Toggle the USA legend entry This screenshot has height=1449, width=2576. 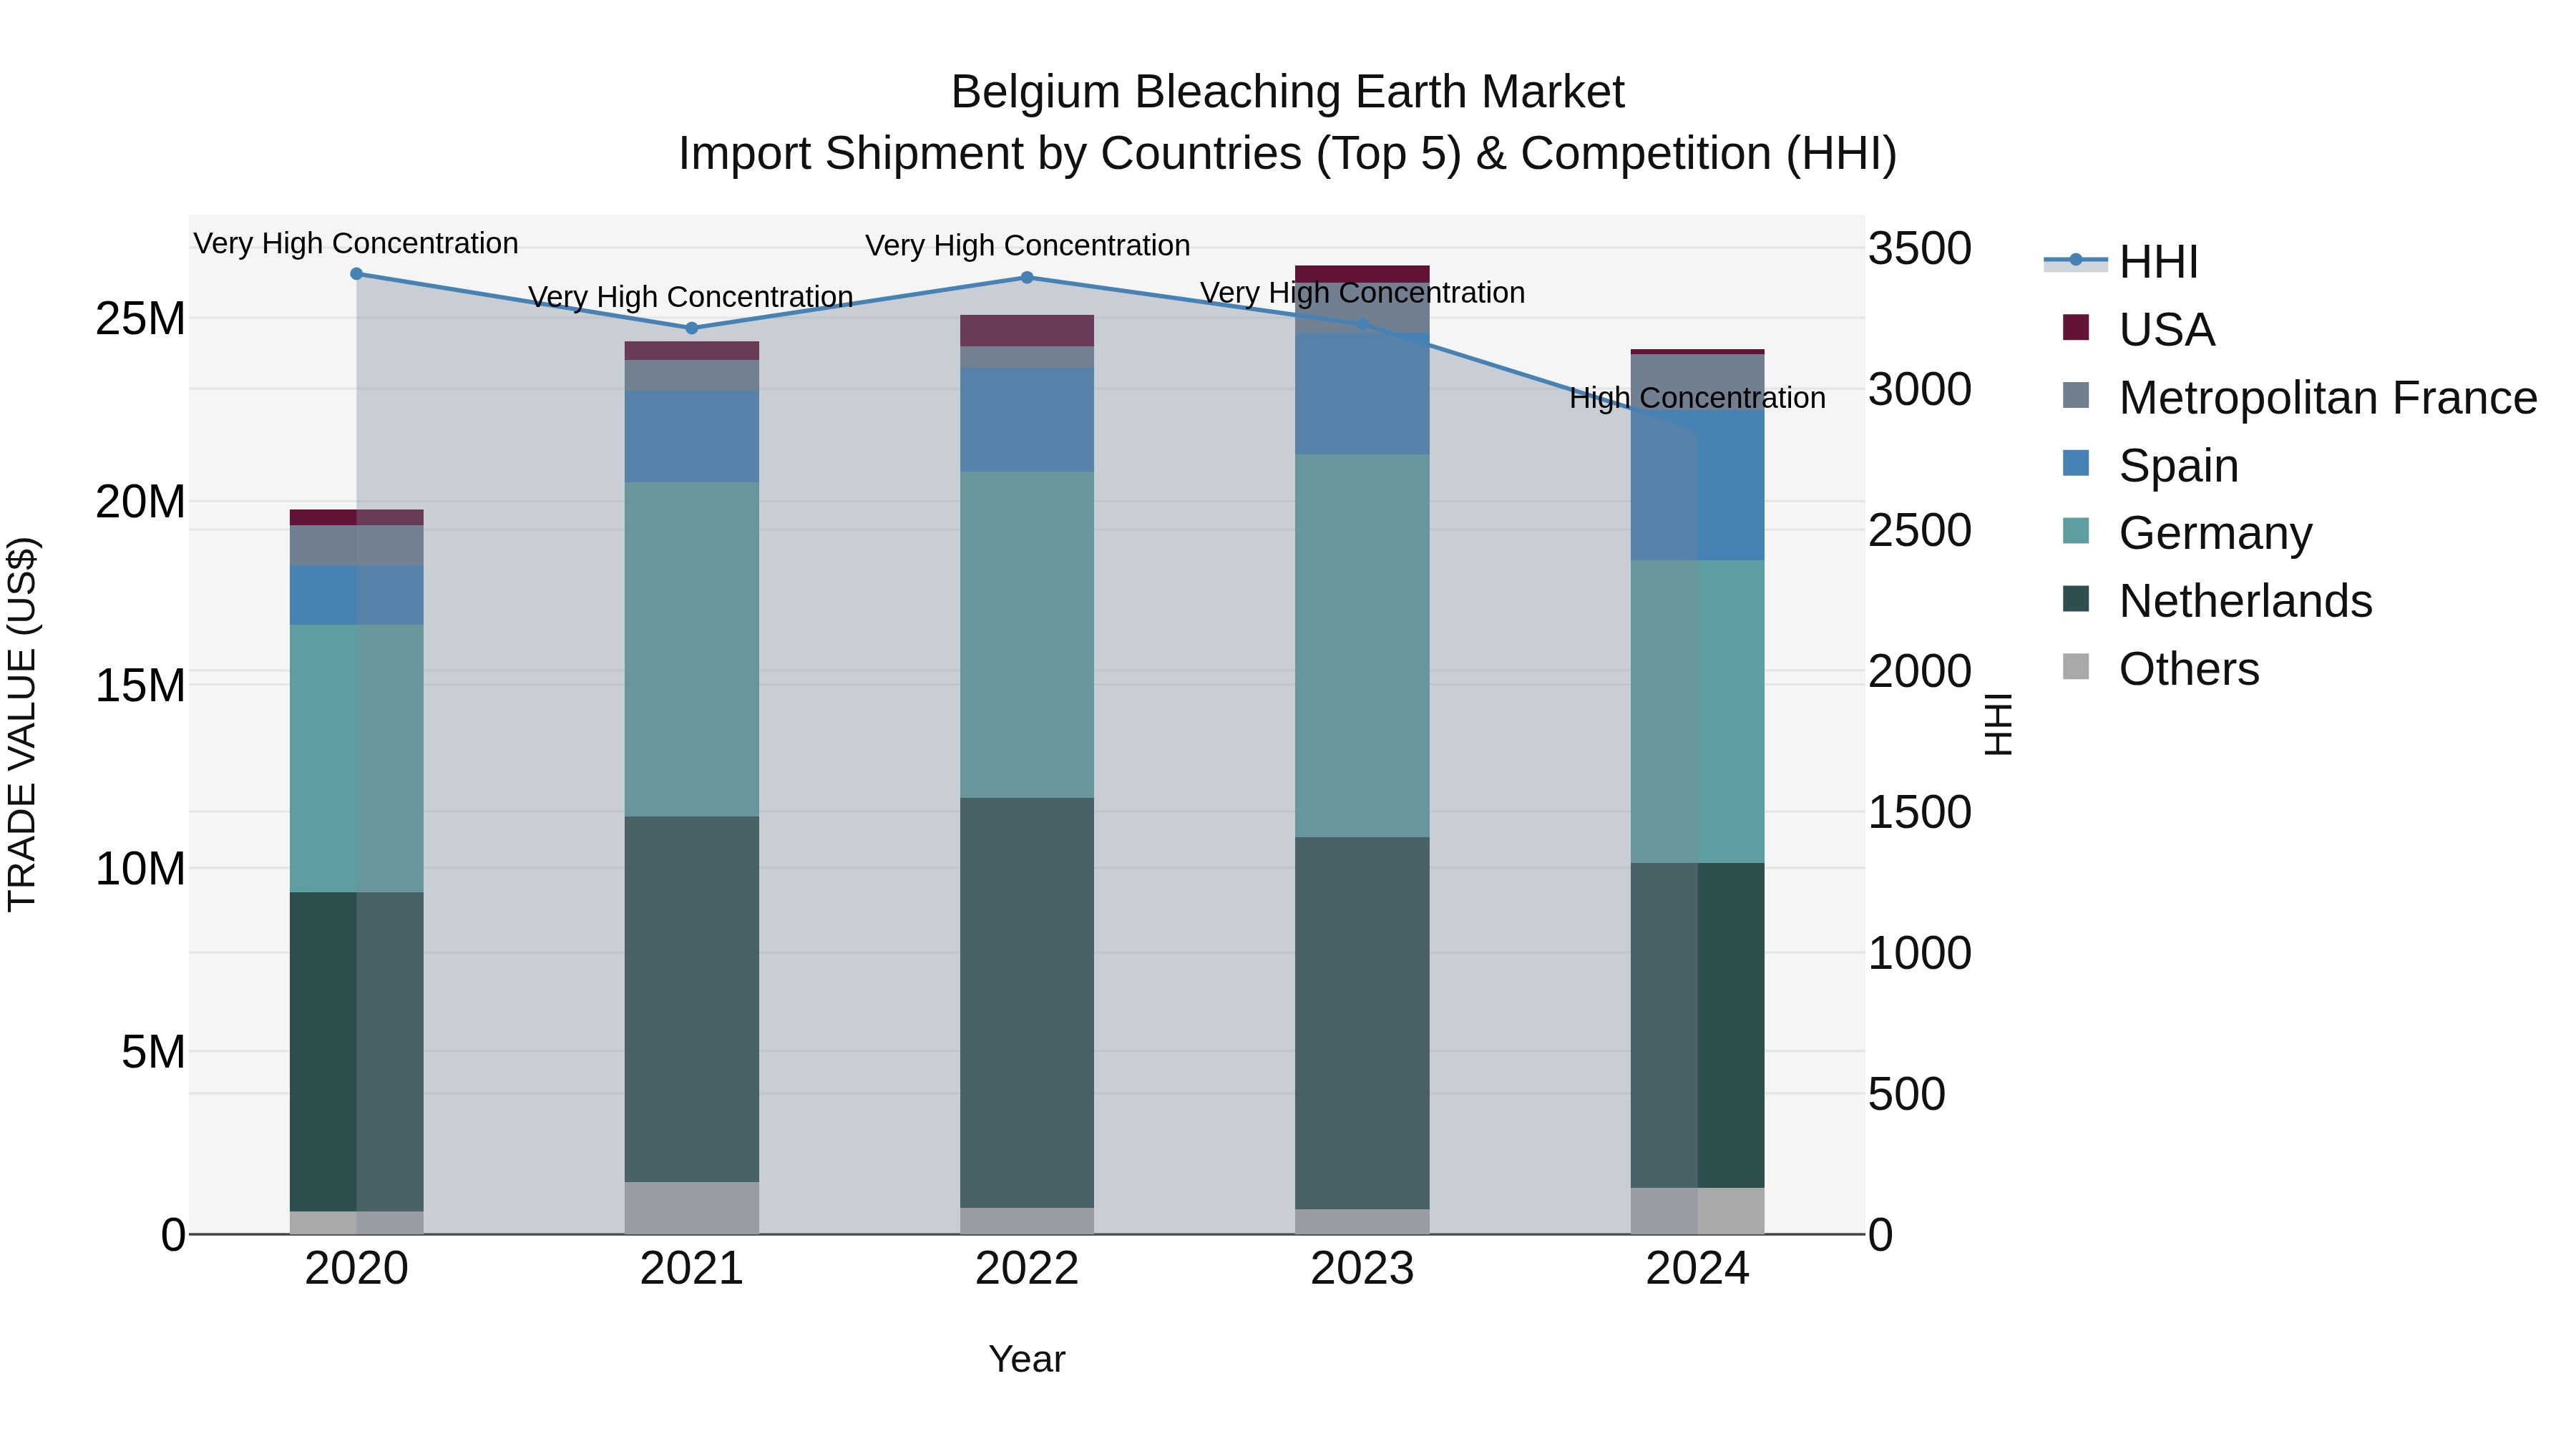point(2138,329)
